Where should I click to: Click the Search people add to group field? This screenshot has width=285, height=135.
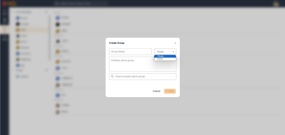click(143, 76)
